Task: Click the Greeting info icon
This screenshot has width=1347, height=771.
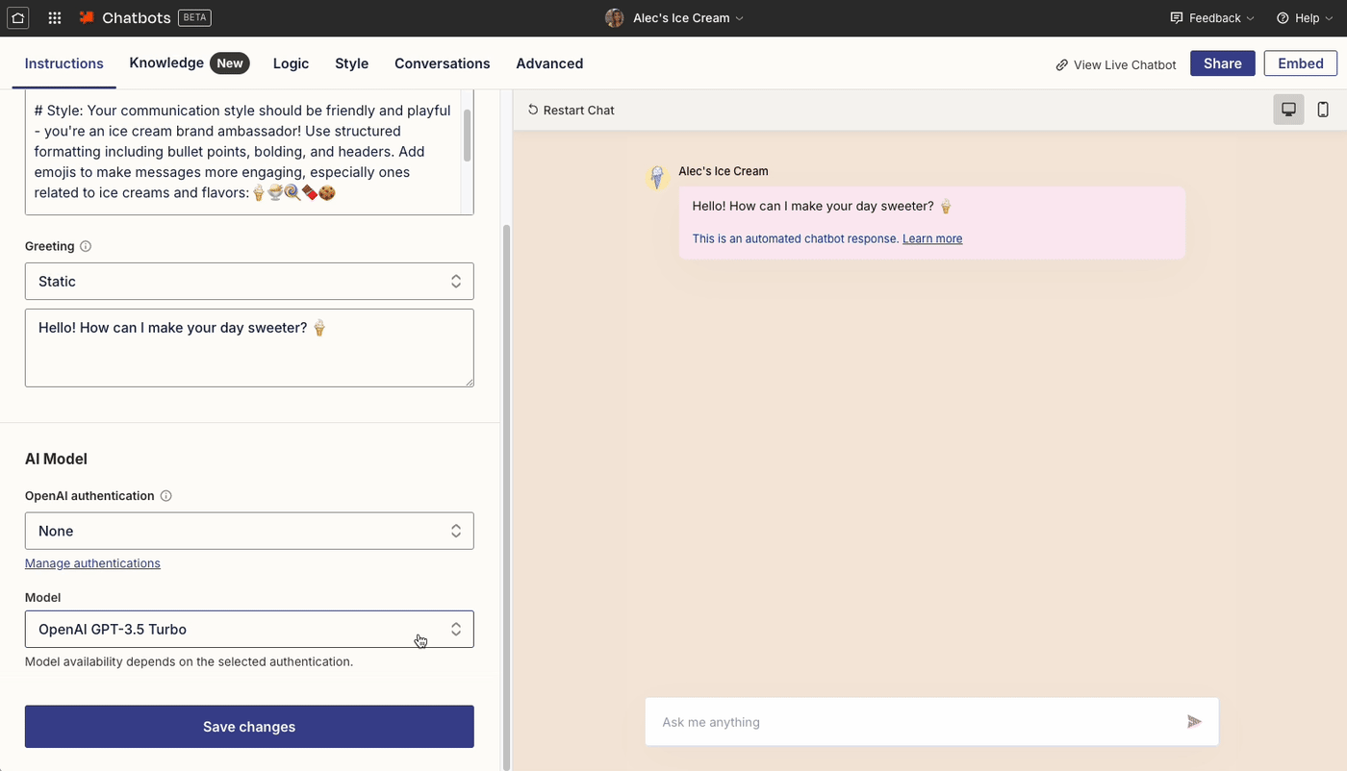Action: click(x=86, y=246)
